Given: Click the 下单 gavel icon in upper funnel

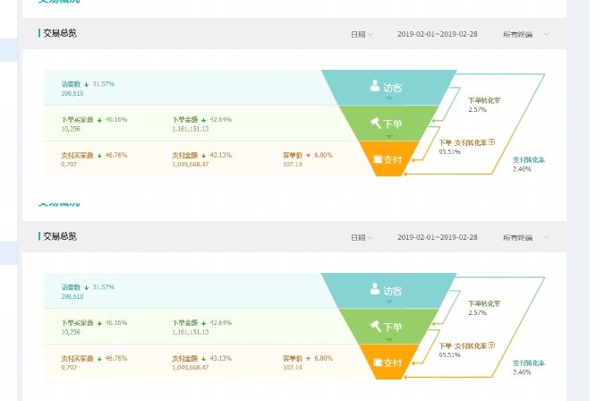Looking at the screenshot, I should (x=375, y=124).
